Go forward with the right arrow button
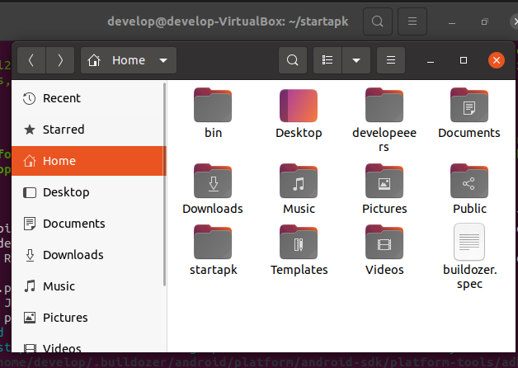This screenshot has height=368, width=518. click(60, 60)
